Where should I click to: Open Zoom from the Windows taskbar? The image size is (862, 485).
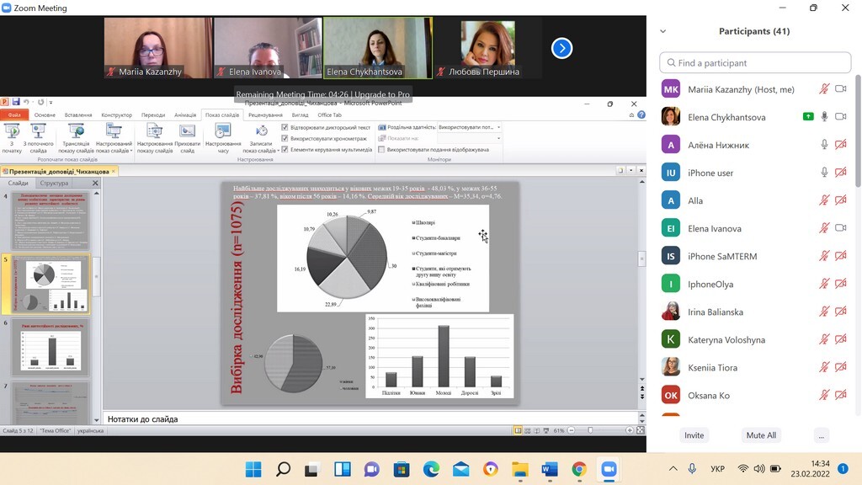coord(608,469)
